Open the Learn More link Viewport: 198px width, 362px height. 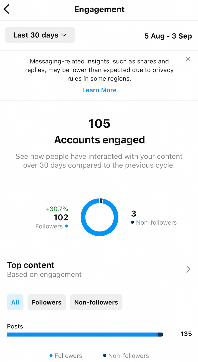pyautogui.click(x=99, y=90)
